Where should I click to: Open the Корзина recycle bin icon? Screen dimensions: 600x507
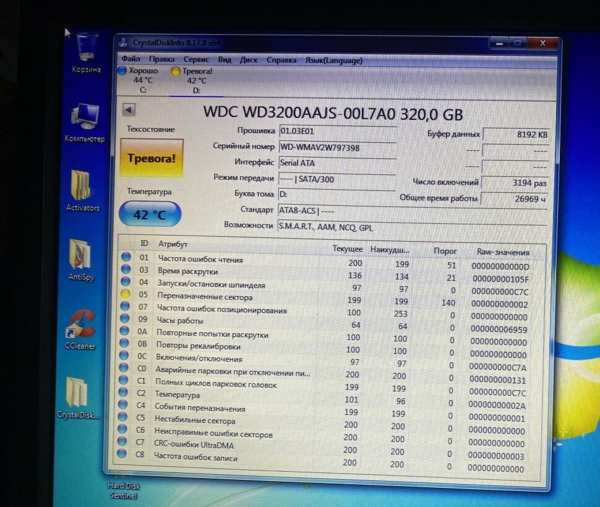coord(87,53)
